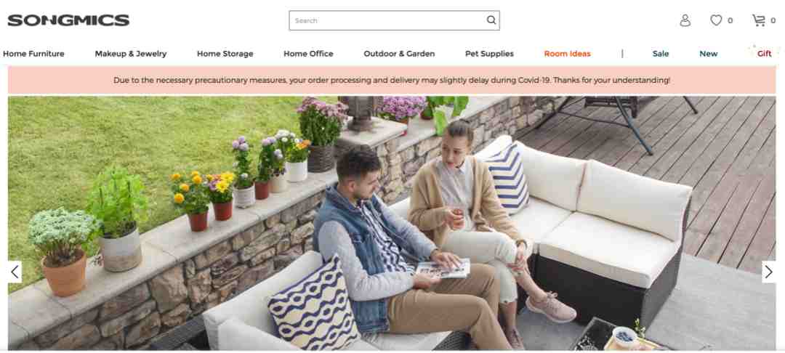Open the shopping cart icon

click(758, 20)
